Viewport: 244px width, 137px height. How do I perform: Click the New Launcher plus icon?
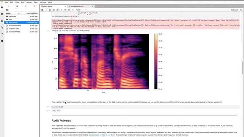pos(9,6)
